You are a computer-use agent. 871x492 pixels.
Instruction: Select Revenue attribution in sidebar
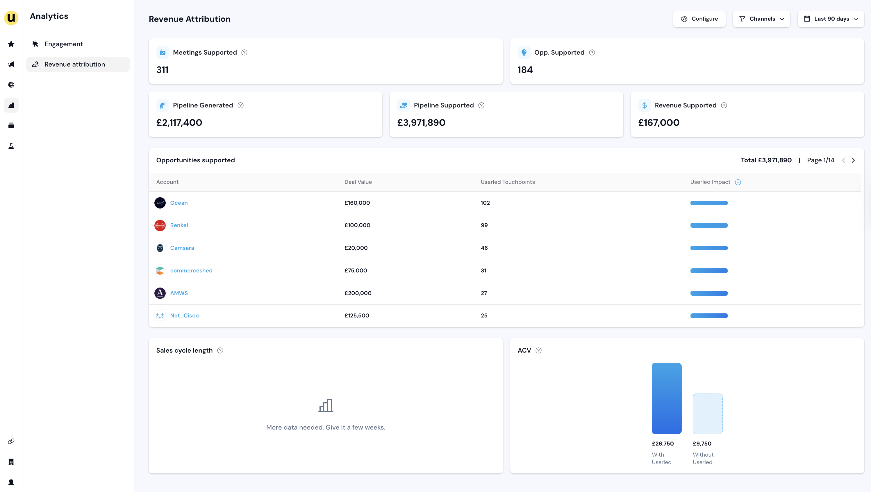tap(75, 64)
